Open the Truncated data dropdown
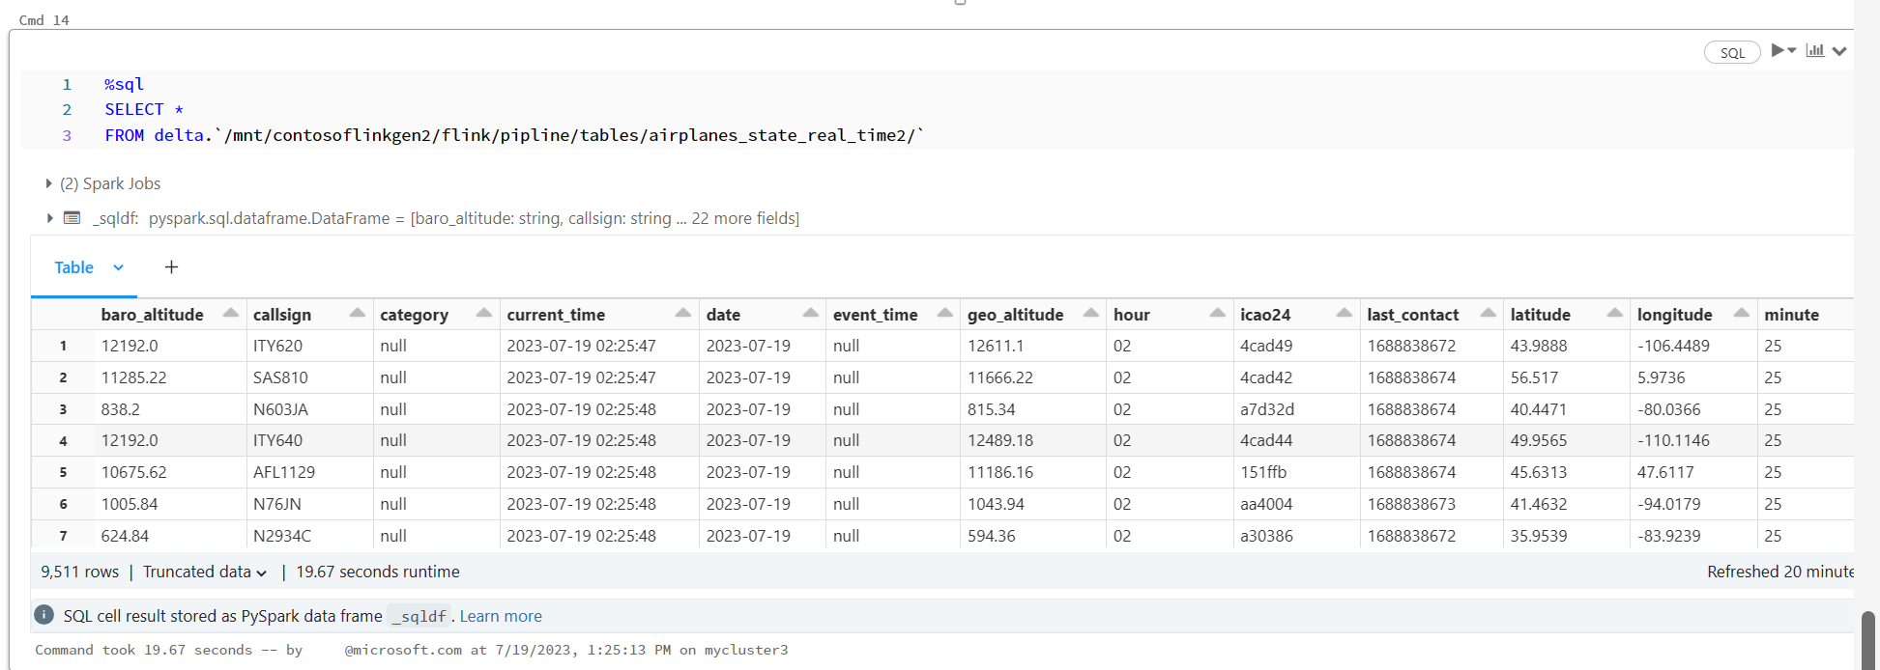This screenshot has width=1880, height=670. (205, 572)
